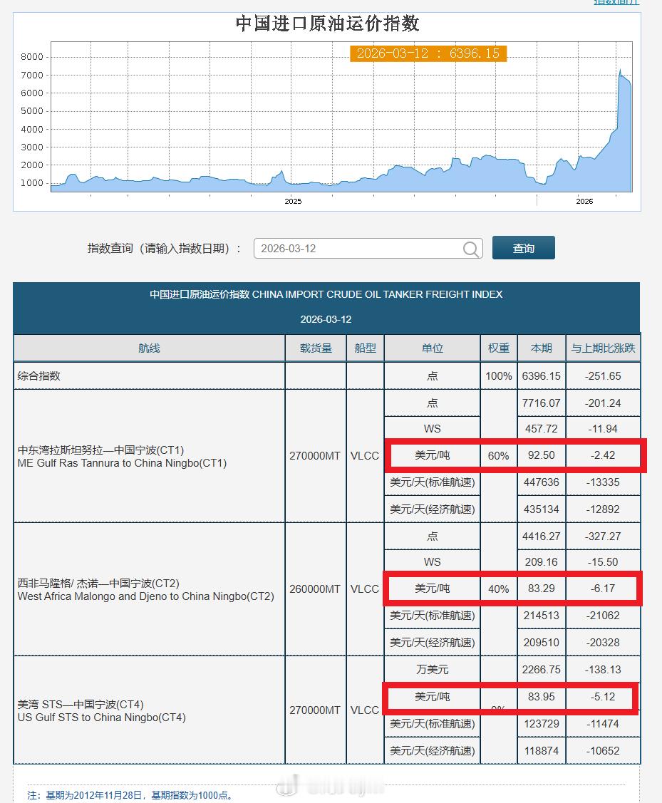Image resolution: width=662 pixels, height=803 pixels.
Task: Click the orange data tooltip showing 6396.15
Action: [x=427, y=53]
